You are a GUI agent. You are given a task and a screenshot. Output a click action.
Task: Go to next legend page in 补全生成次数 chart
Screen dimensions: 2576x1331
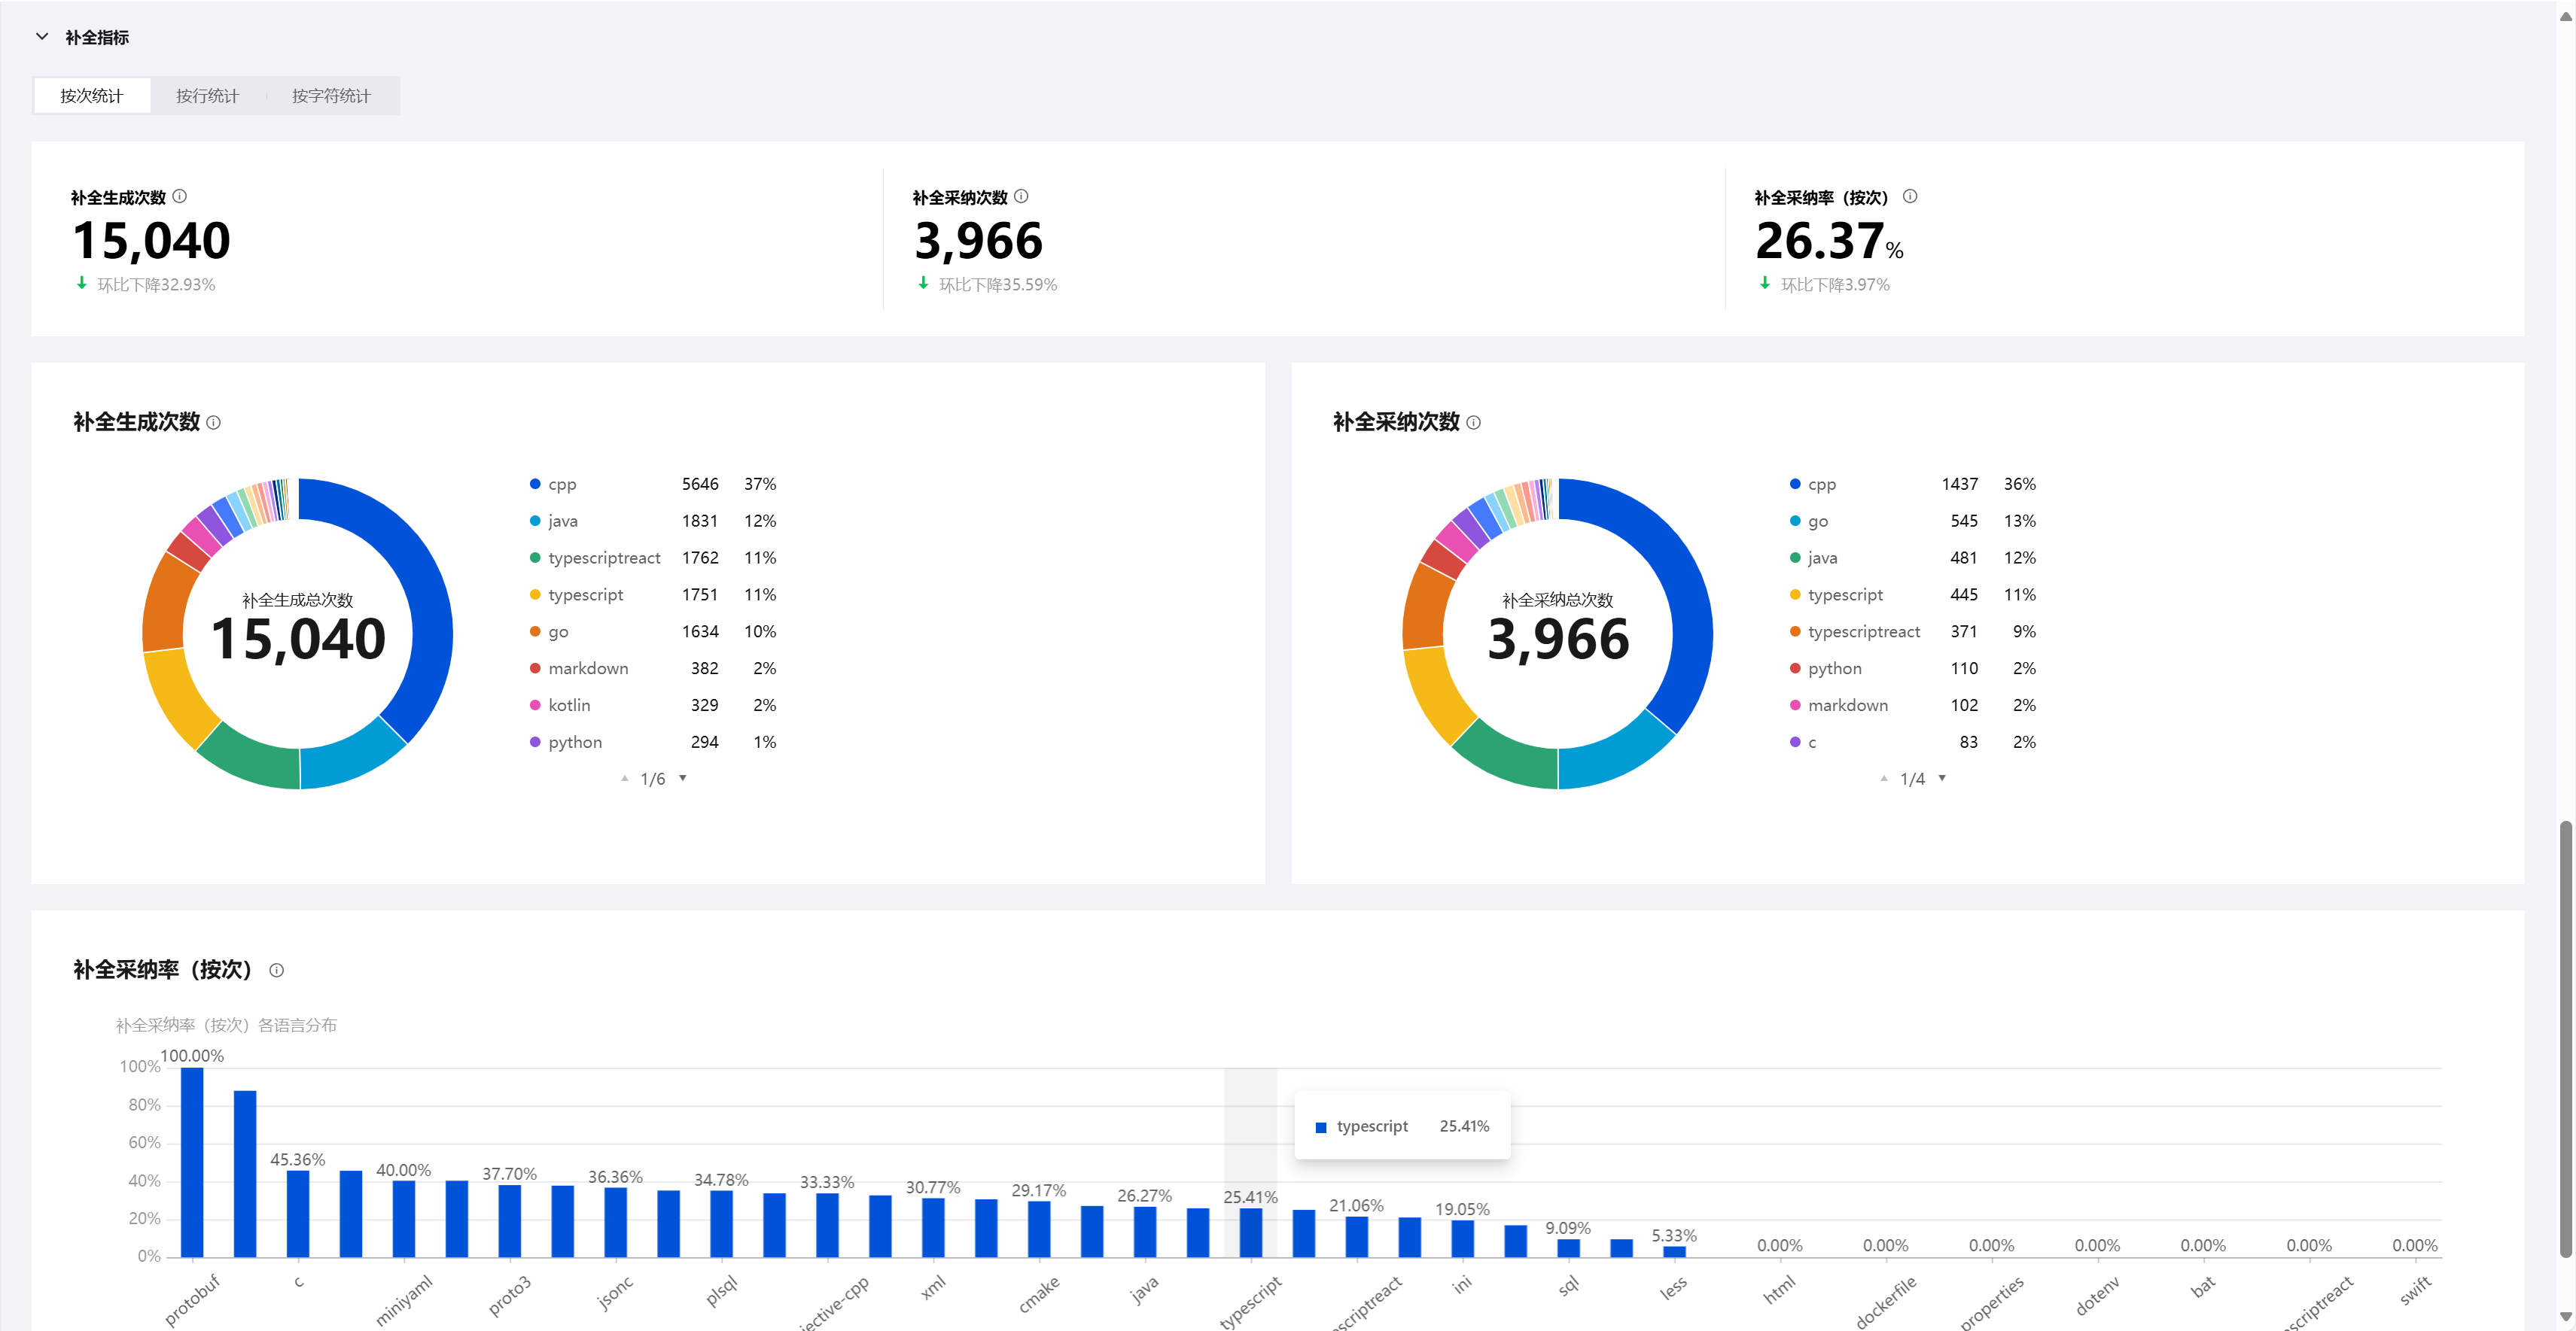point(683,777)
